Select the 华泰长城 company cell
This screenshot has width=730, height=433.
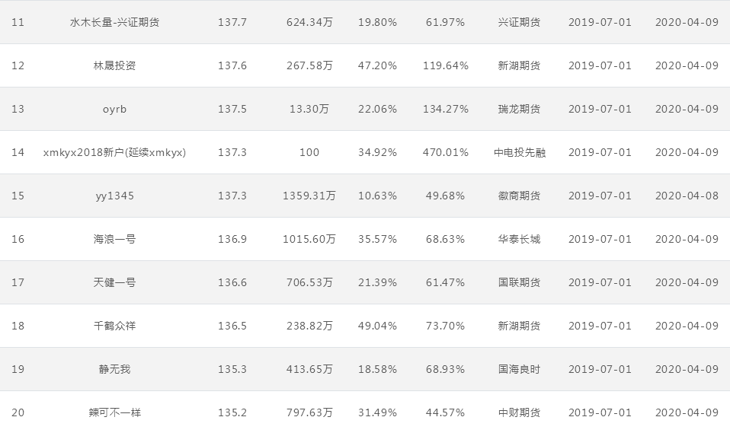[519, 239]
